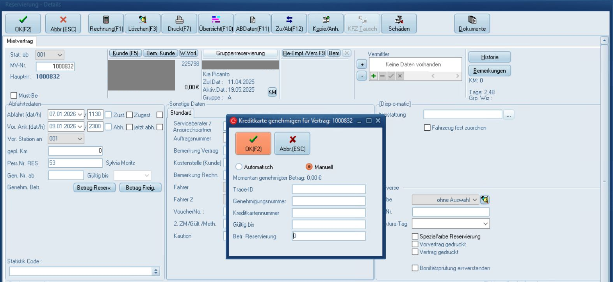The height and width of the screenshot is (282, 613).
Task: Check Fahrzeug fest zuordnen
Action: pos(427,128)
